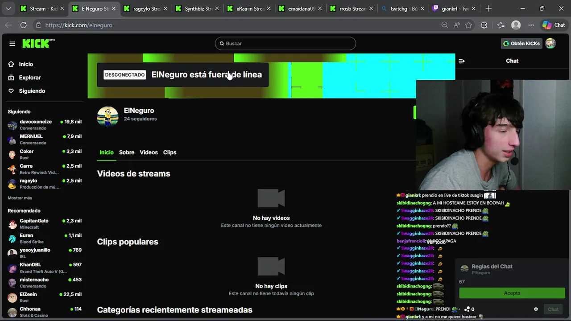This screenshot has height=321, width=571.
Task: Open chat settings gear icon
Action: 536,309
